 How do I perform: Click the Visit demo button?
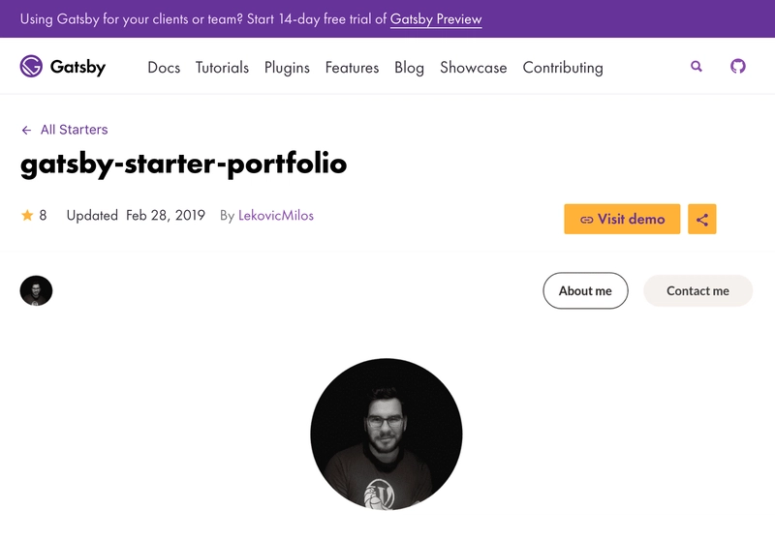(622, 219)
